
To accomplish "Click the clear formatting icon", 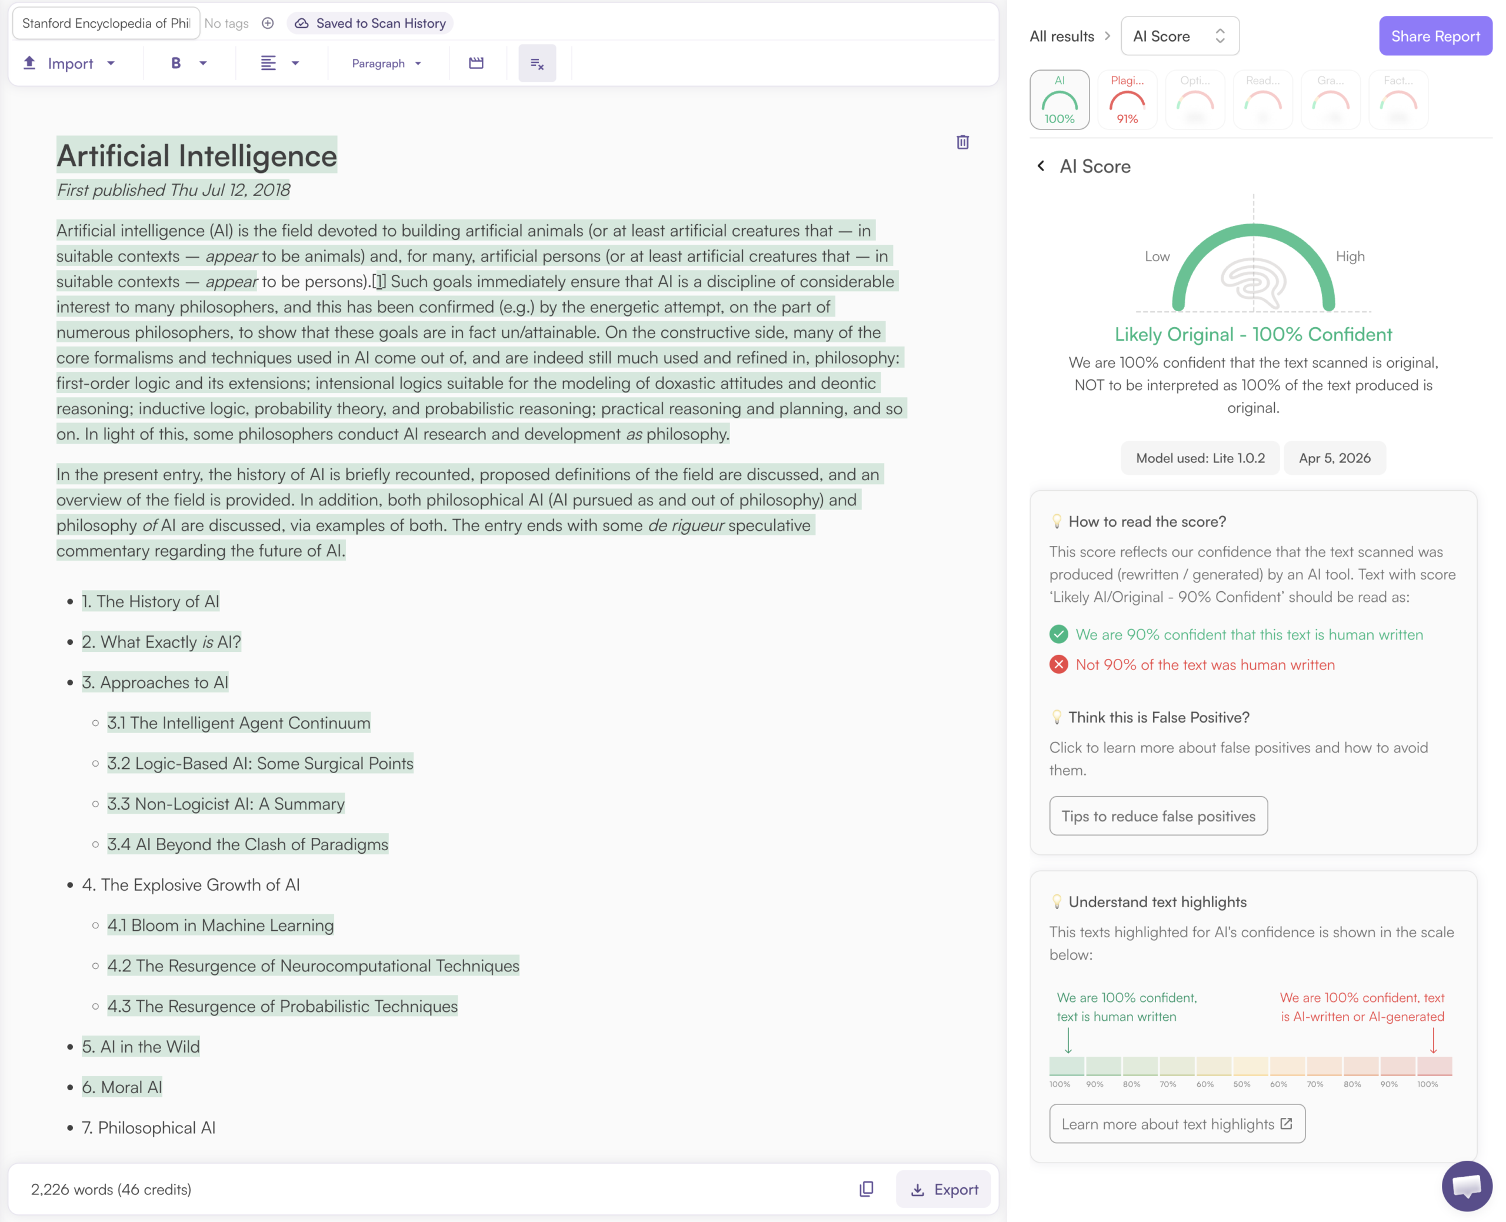I will [x=537, y=64].
